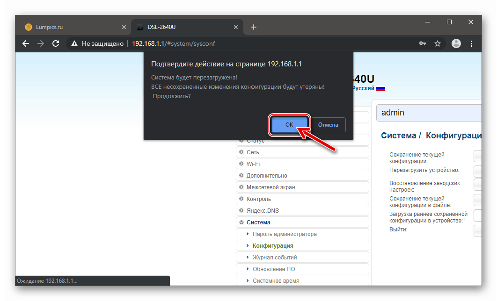Expand the Яндекс.DNS menu section
497x301 pixels.
click(302, 211)
